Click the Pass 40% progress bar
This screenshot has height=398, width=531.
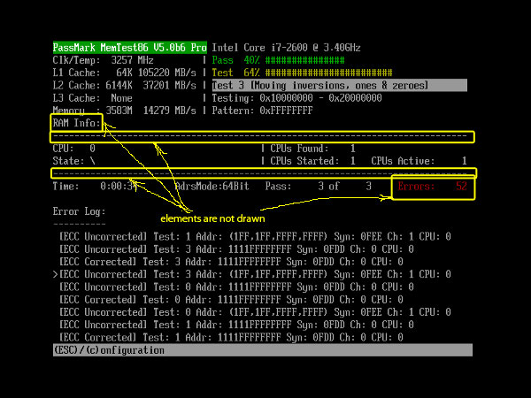(x=278, y=60)
